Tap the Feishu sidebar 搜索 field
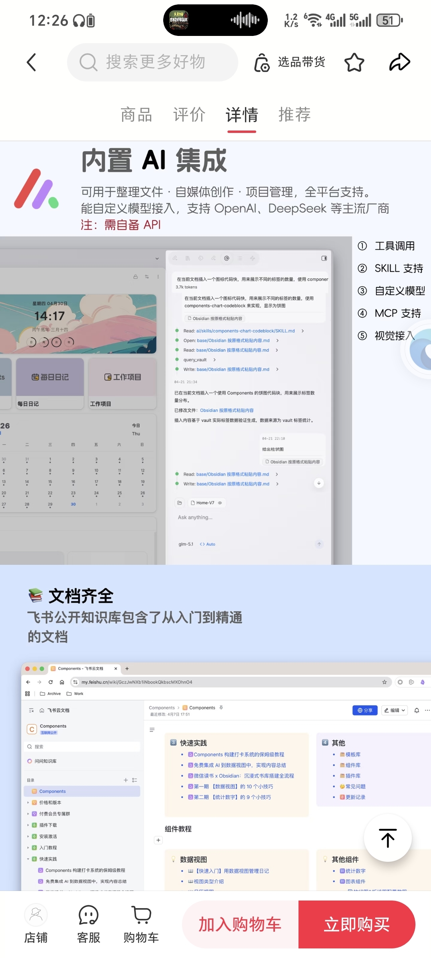Image resolution: width=431 pixels, height=958 pixels. (83, 746)
